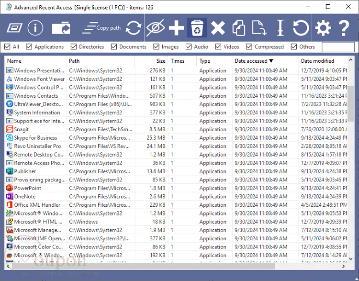This screenshot has height=281, width=359.
Task: Click the copy files icon
Action: pyautogui.click(x=238, y=28)
